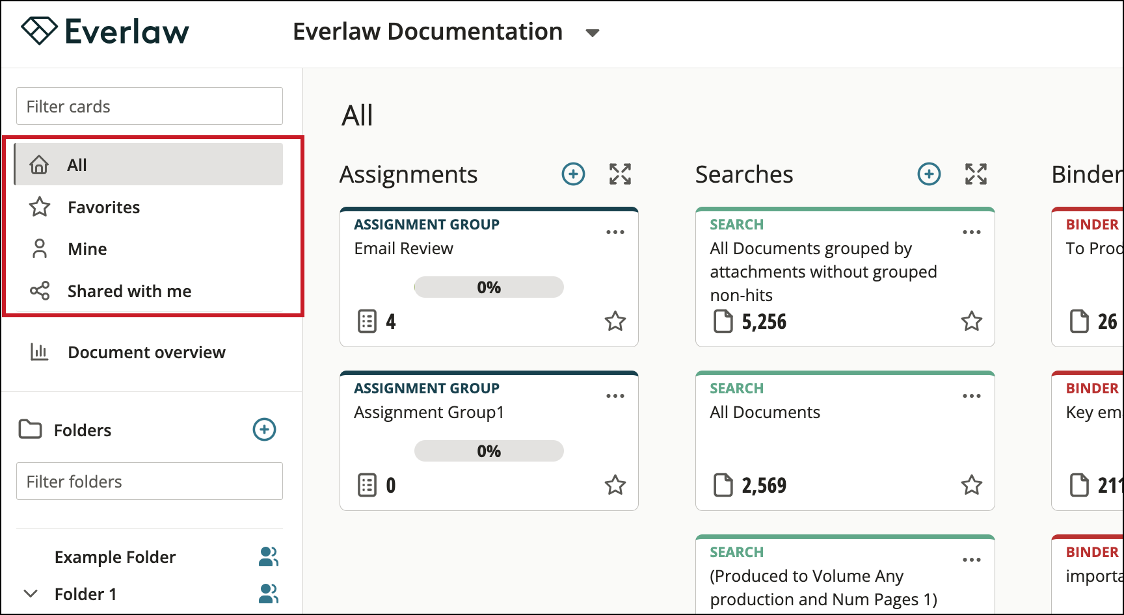Open All Documents search card options
Screen dimensions: 1124x615
pos(972,396)
